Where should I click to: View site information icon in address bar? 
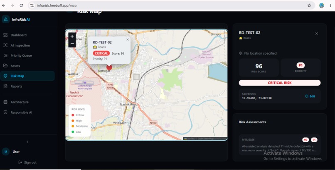pos(32,5)
